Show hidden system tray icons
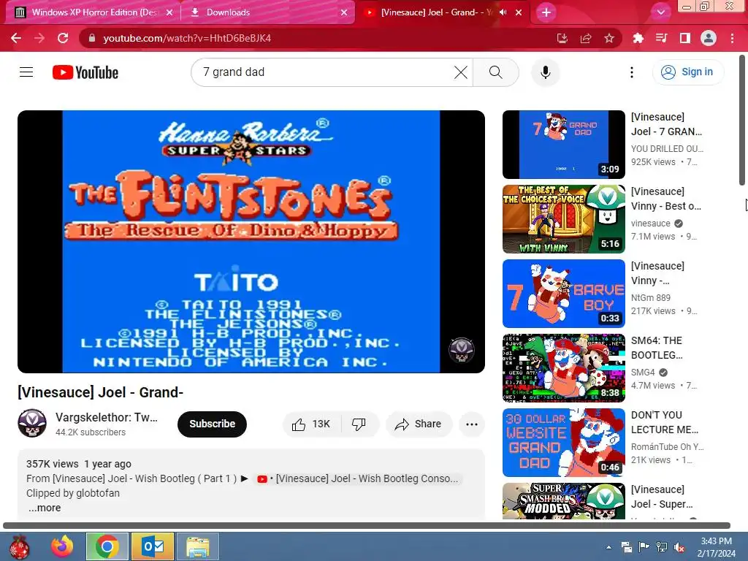This screenshot has height=561, width=748. [608, 547]
